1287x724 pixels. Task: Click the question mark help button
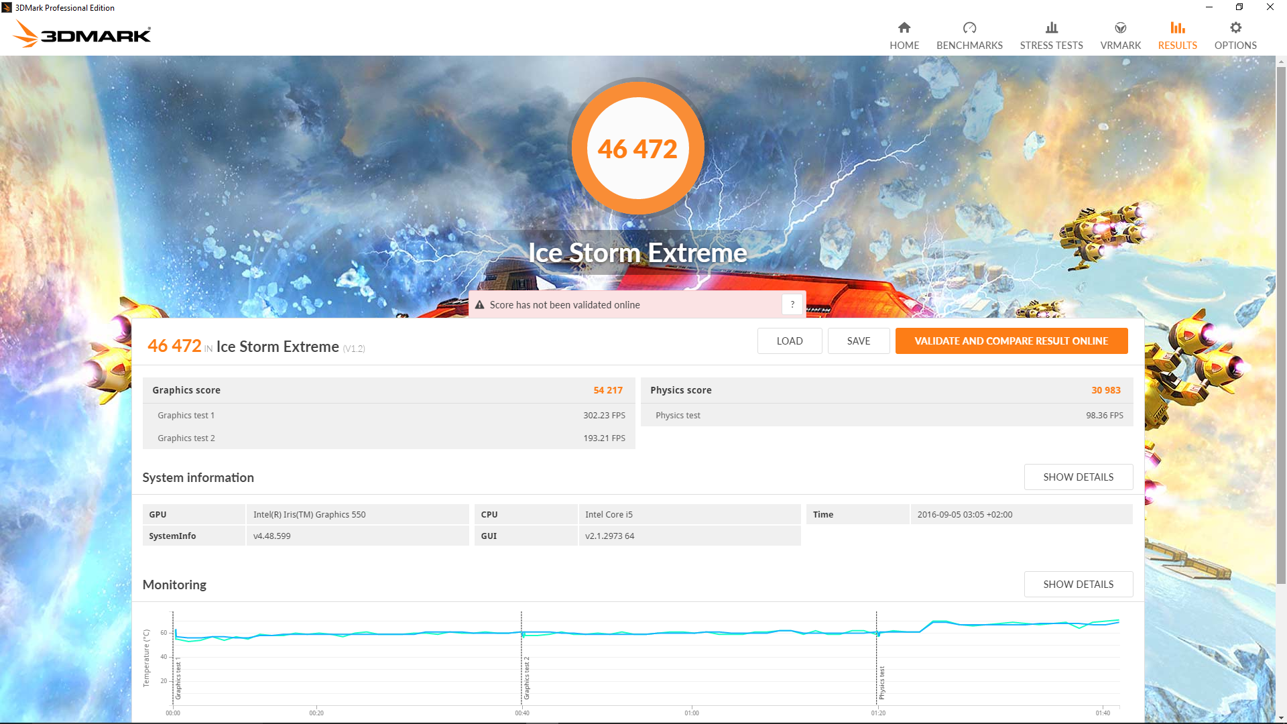(792, 304)
